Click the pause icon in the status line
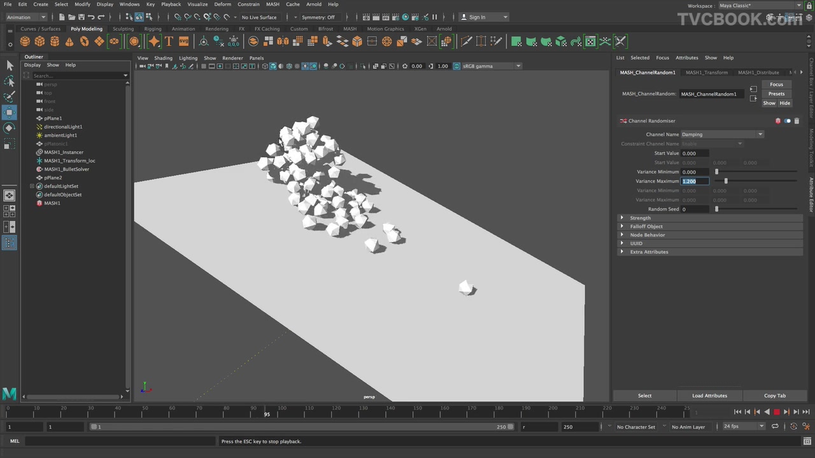This screenshot has height=458, width=815. (435, 17)
